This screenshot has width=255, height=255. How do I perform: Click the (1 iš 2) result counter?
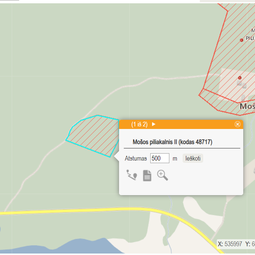tap(139, 124)
